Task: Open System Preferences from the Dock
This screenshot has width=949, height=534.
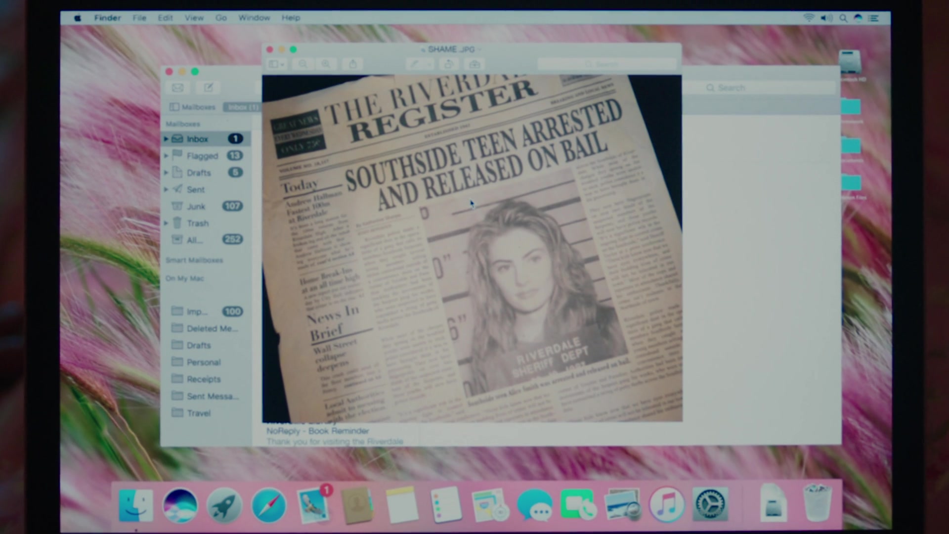Action: pos(710,505)
